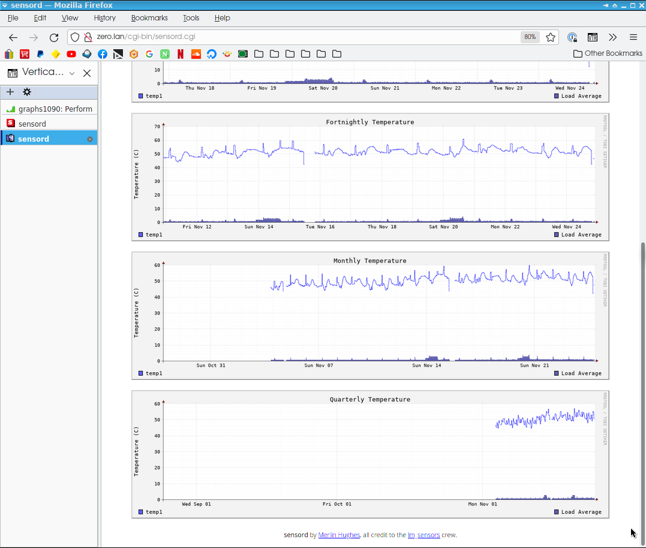Open vertical tabs settings gear
This screenshot has width=646, height=548.
[27, 92]
